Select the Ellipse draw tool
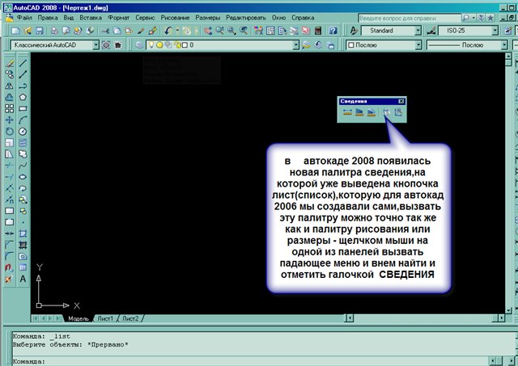Viewport: 518px width, 366px height. pyautogui.click(x=23, y=177)
